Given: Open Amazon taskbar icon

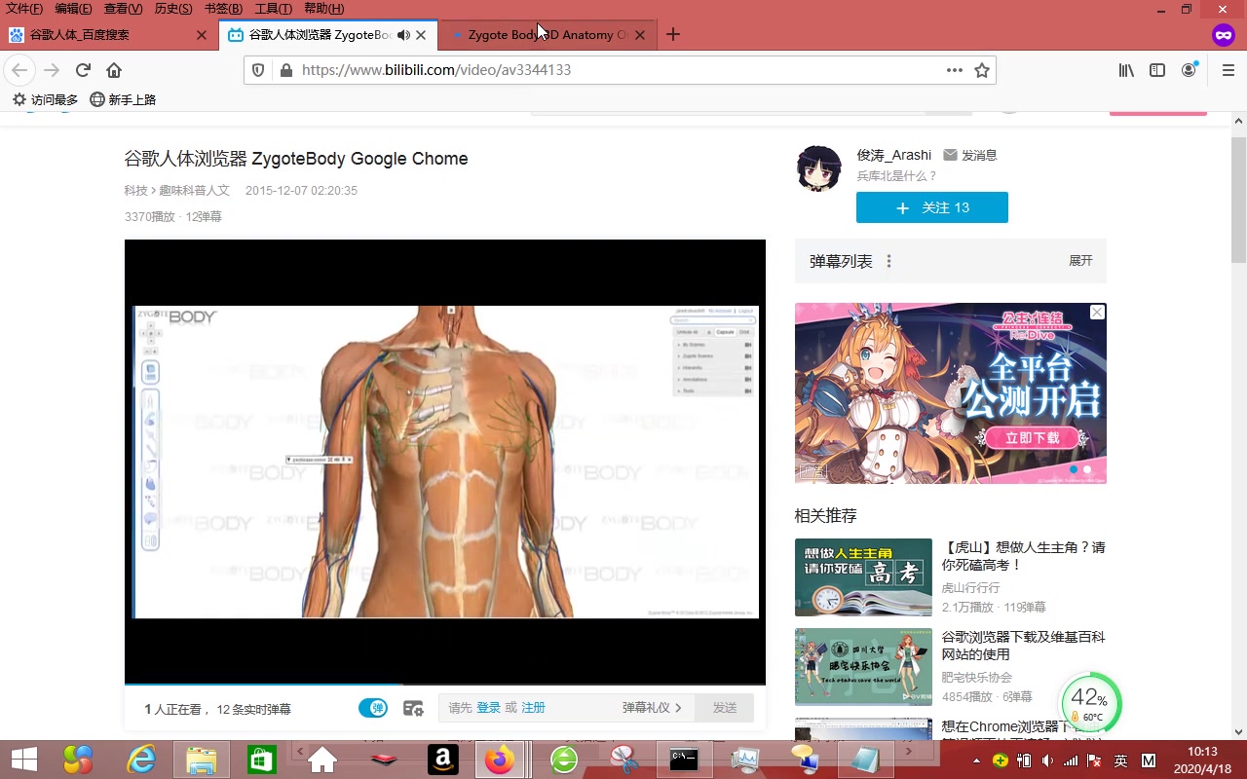Looking at the screenshot, I should point(442,760).
